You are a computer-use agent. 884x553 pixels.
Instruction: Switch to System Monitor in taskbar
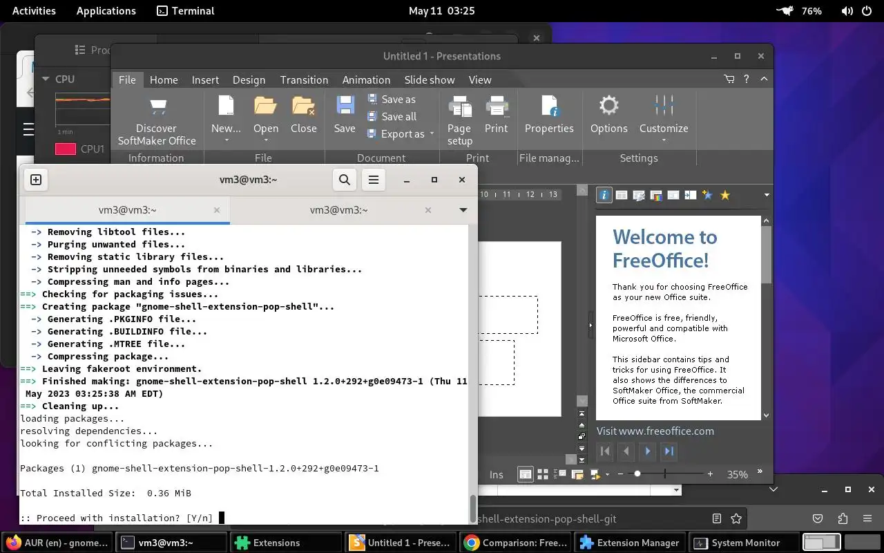pyautogui.click(x=745, y=543)
